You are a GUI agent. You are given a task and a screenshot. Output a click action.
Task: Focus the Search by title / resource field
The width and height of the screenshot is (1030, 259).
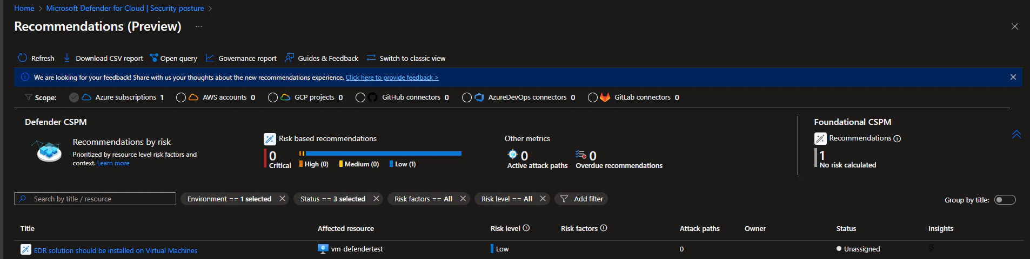pos(95,199)
